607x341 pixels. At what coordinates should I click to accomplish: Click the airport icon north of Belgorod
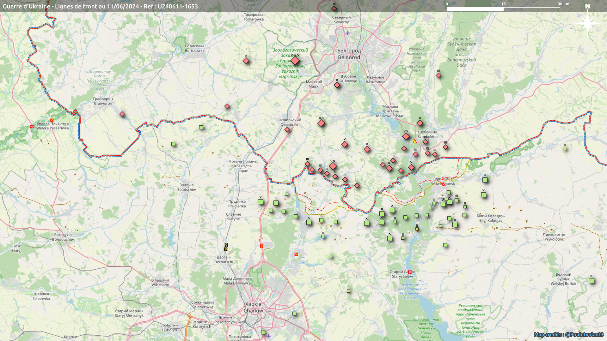tap(348, 33)
